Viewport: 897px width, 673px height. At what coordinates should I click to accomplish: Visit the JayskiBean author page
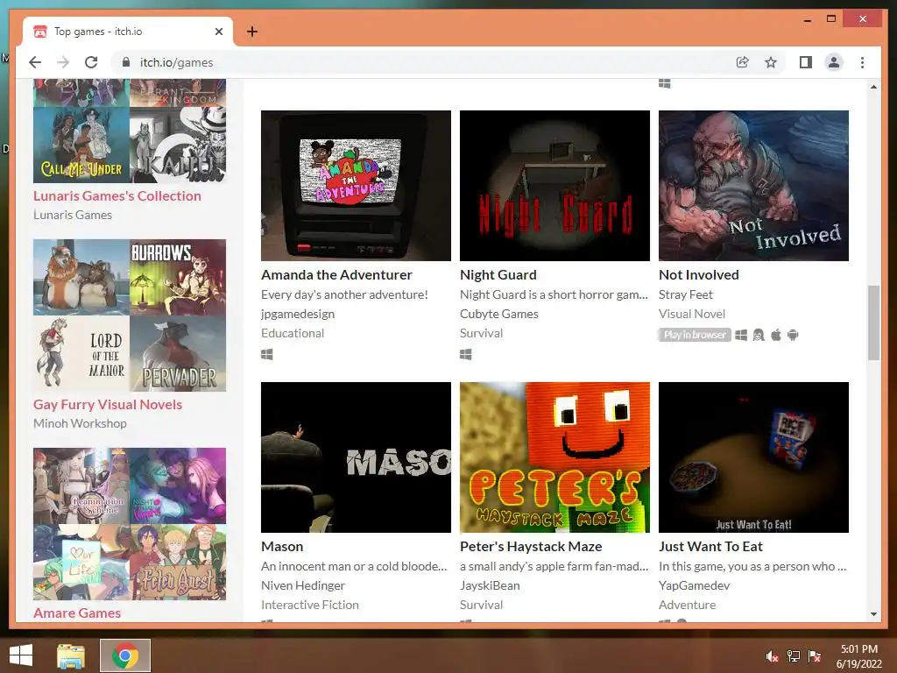490,585
